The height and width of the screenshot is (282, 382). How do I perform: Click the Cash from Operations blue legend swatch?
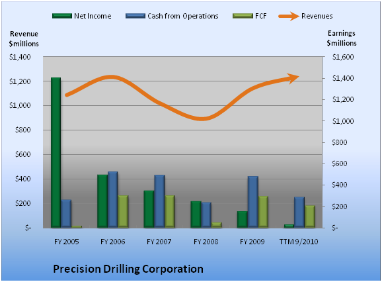click(135, 16)
